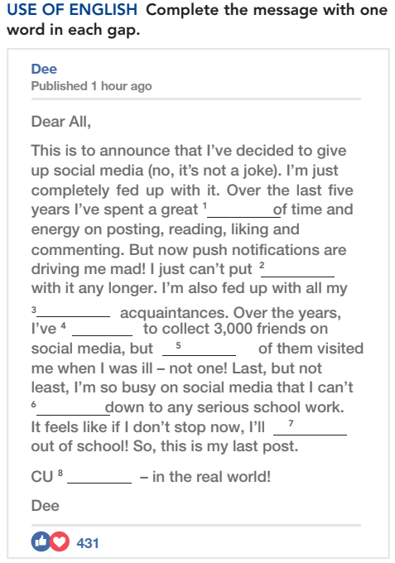Viewport: 395px width, 563px height.
Task: Click the 'Dear All,' greeting line
Action: click(x=61, y=122)
